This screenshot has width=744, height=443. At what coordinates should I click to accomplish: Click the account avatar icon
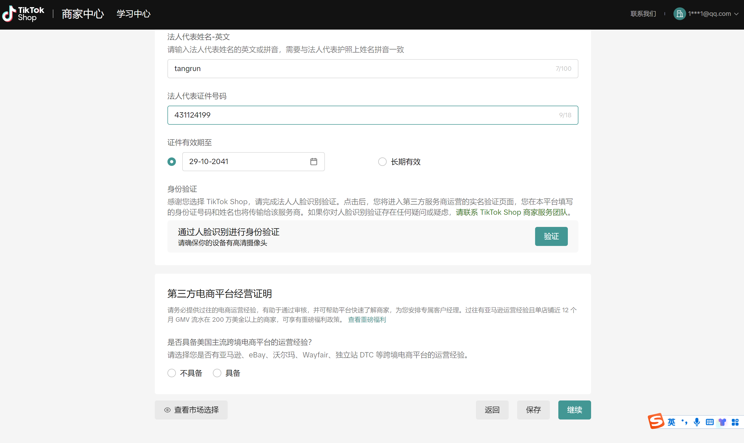[x=679, y=14]
